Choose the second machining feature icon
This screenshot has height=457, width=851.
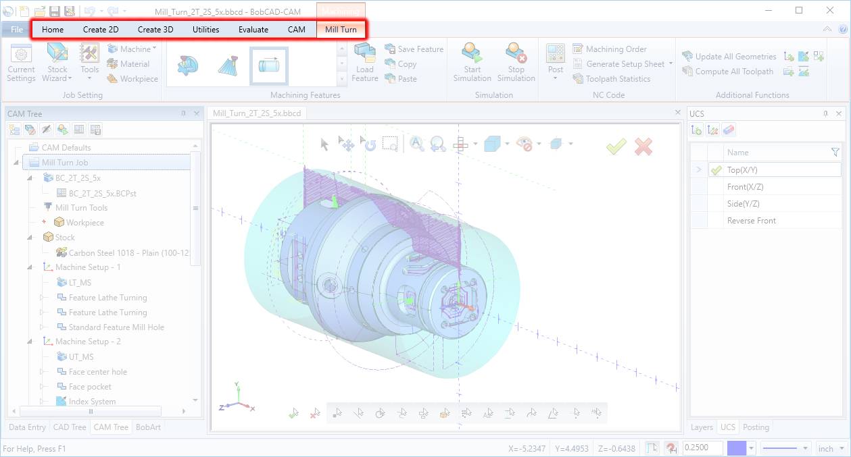click(x=228, y=65)
